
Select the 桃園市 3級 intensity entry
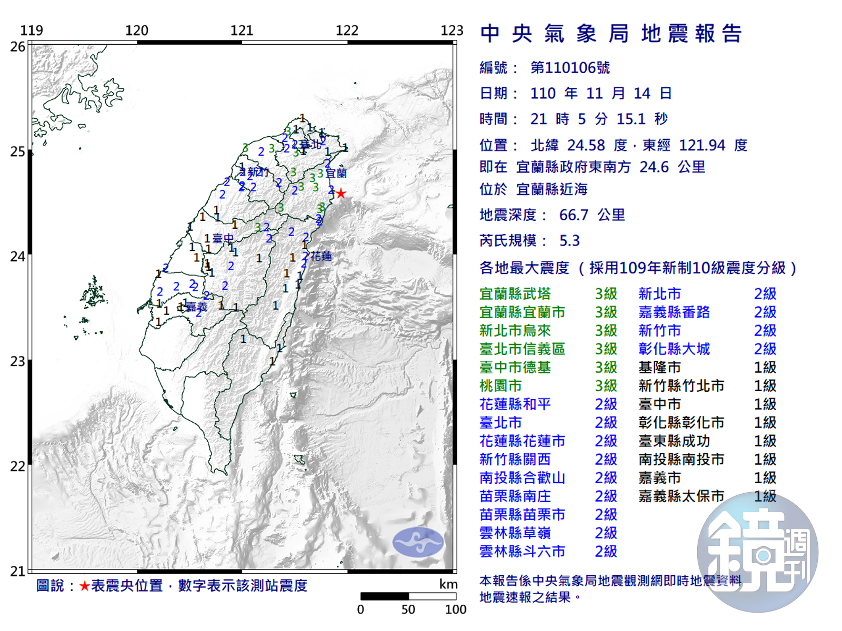[x=548, y=386]
